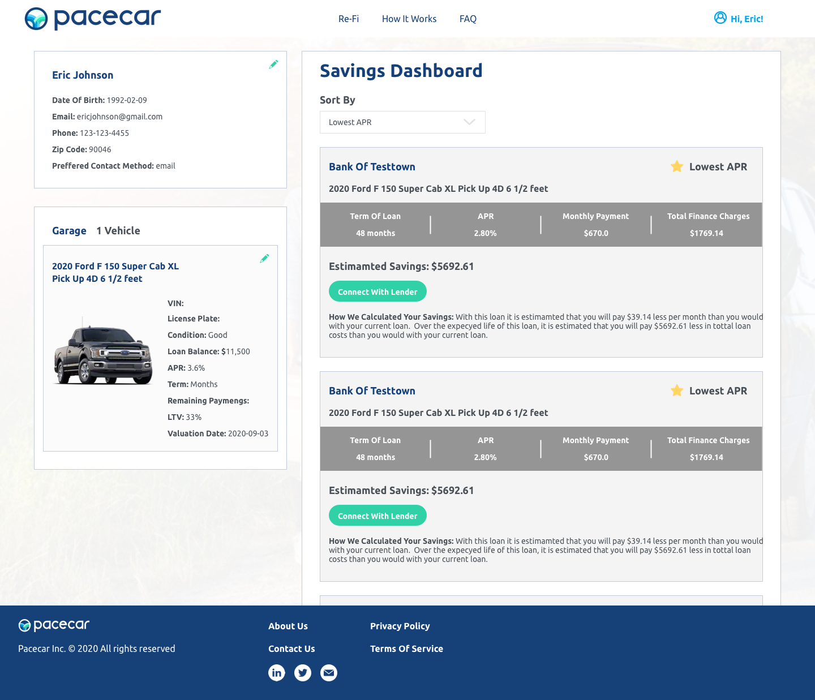Viewport: 815px width, 700px height.
Task: Click the 2.80% APR value in second card
Action: pyautogui.click(x=485, y=457)
